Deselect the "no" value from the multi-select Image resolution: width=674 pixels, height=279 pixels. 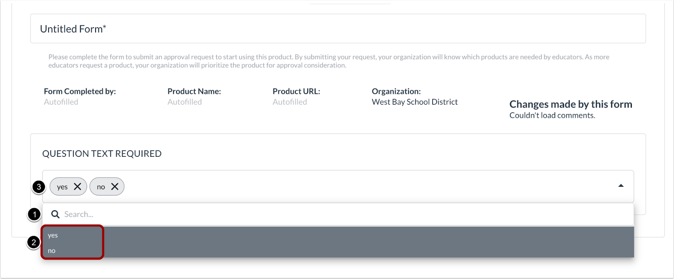[x=115, y=186]
